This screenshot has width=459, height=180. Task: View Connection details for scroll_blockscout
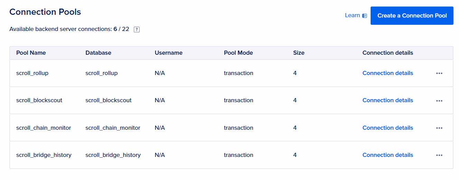point(388,100)
